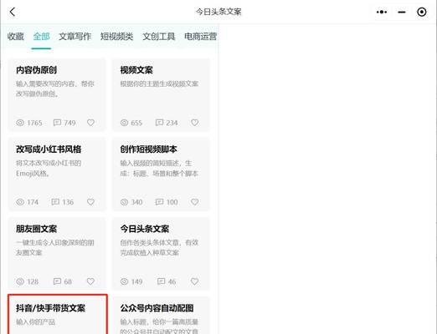Favorite 朋友圈文案 with its heart icon
The image size is (437, 334).
pos(90,281)
